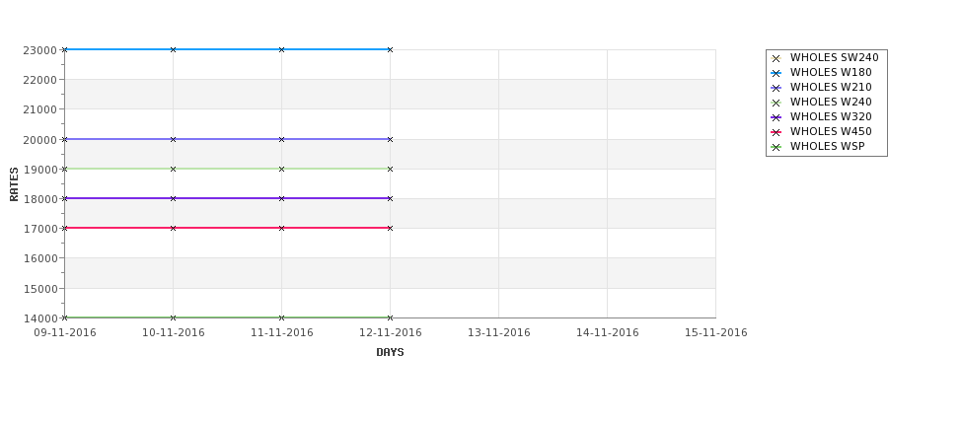The width and height of the screenshot is (962, 423).
Task: Click the 15-11-2016 x-axis date label
Action: pos(716,333)
